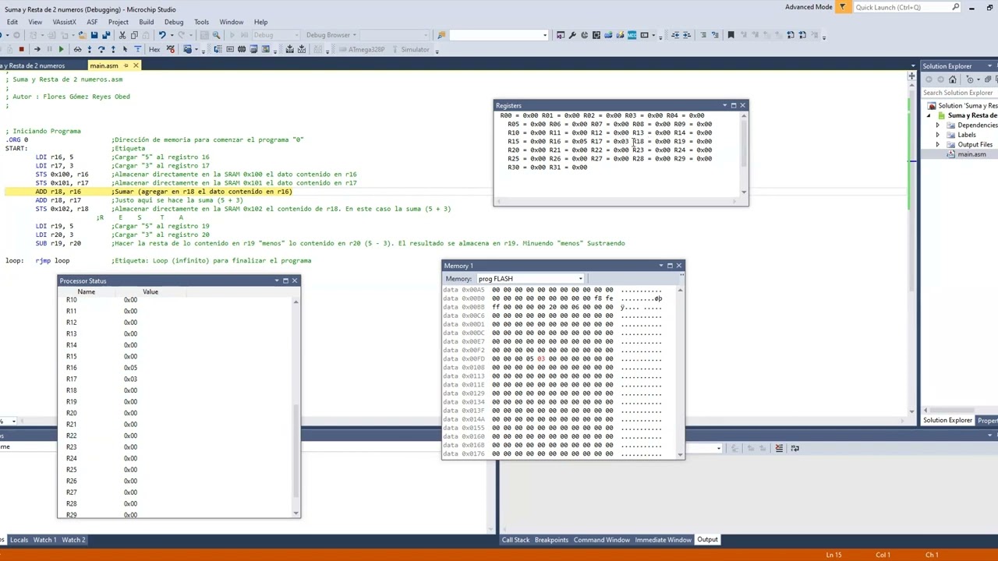Open the Build menu
This screenshot has width=998, height=561.
(x=146, y=22)
